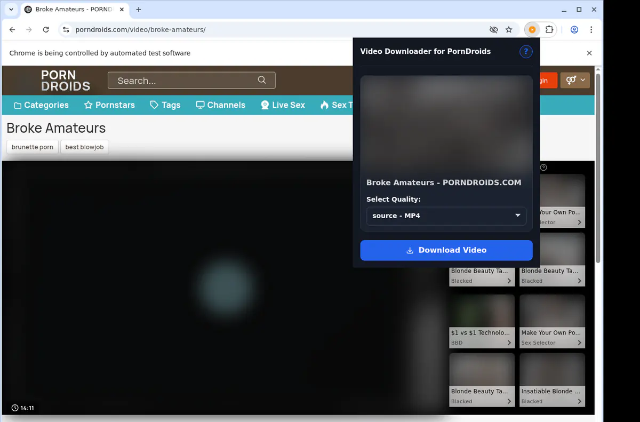This screenshot has width=640, height=422.
Task: Open the Chrome profile icon
Action: pyautogui.click(x=574, y=30)
